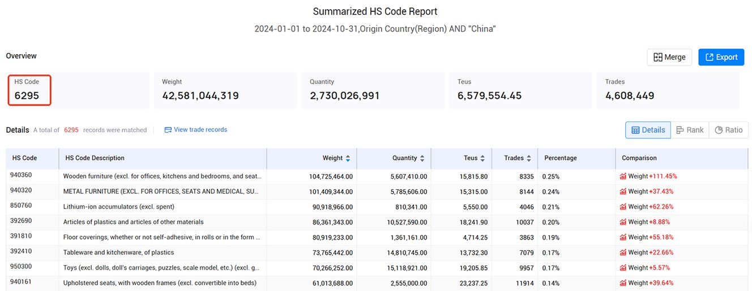This screenshot has height=291, width=752.
Task: Click the trade records icon beside View link
Action: pyautogui.click(x=168, y=130)
